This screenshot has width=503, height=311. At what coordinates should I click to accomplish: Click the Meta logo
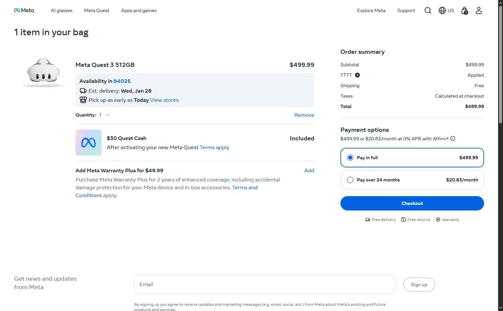(24, 10)
